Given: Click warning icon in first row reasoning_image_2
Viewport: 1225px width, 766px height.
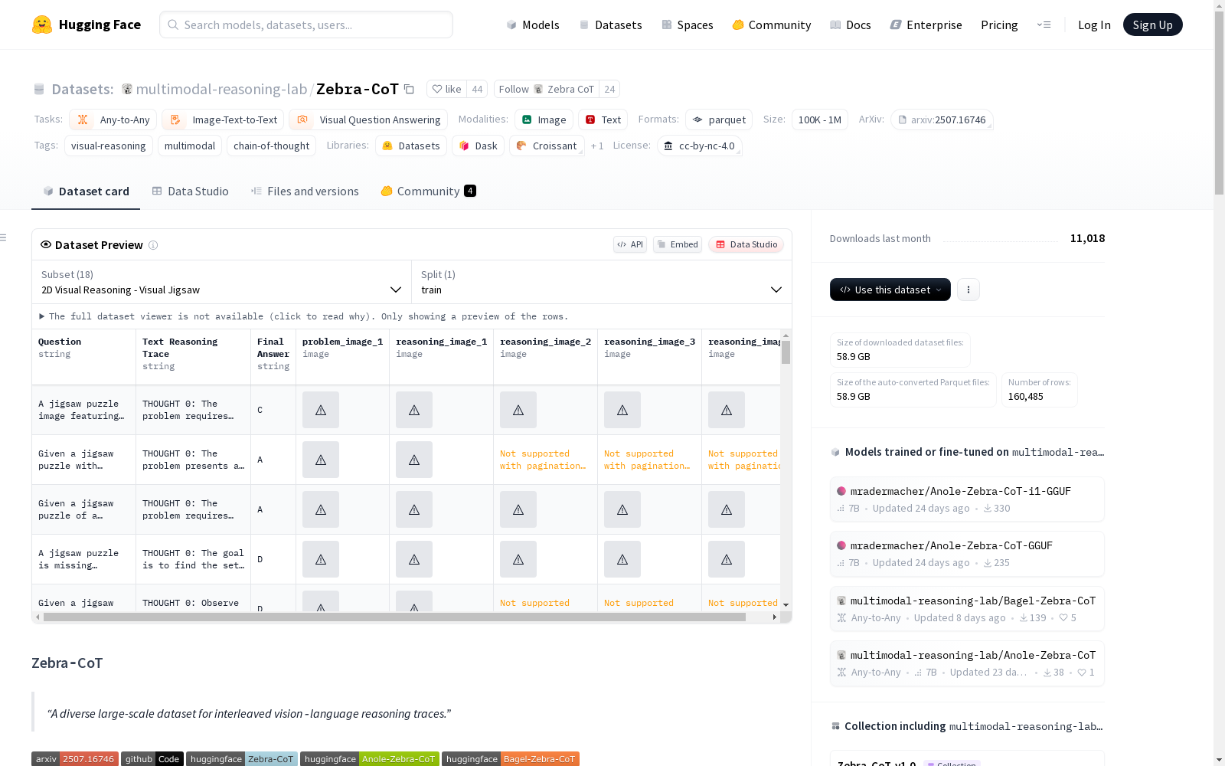Looking at the screenshot, I should [x=518, y=410].
